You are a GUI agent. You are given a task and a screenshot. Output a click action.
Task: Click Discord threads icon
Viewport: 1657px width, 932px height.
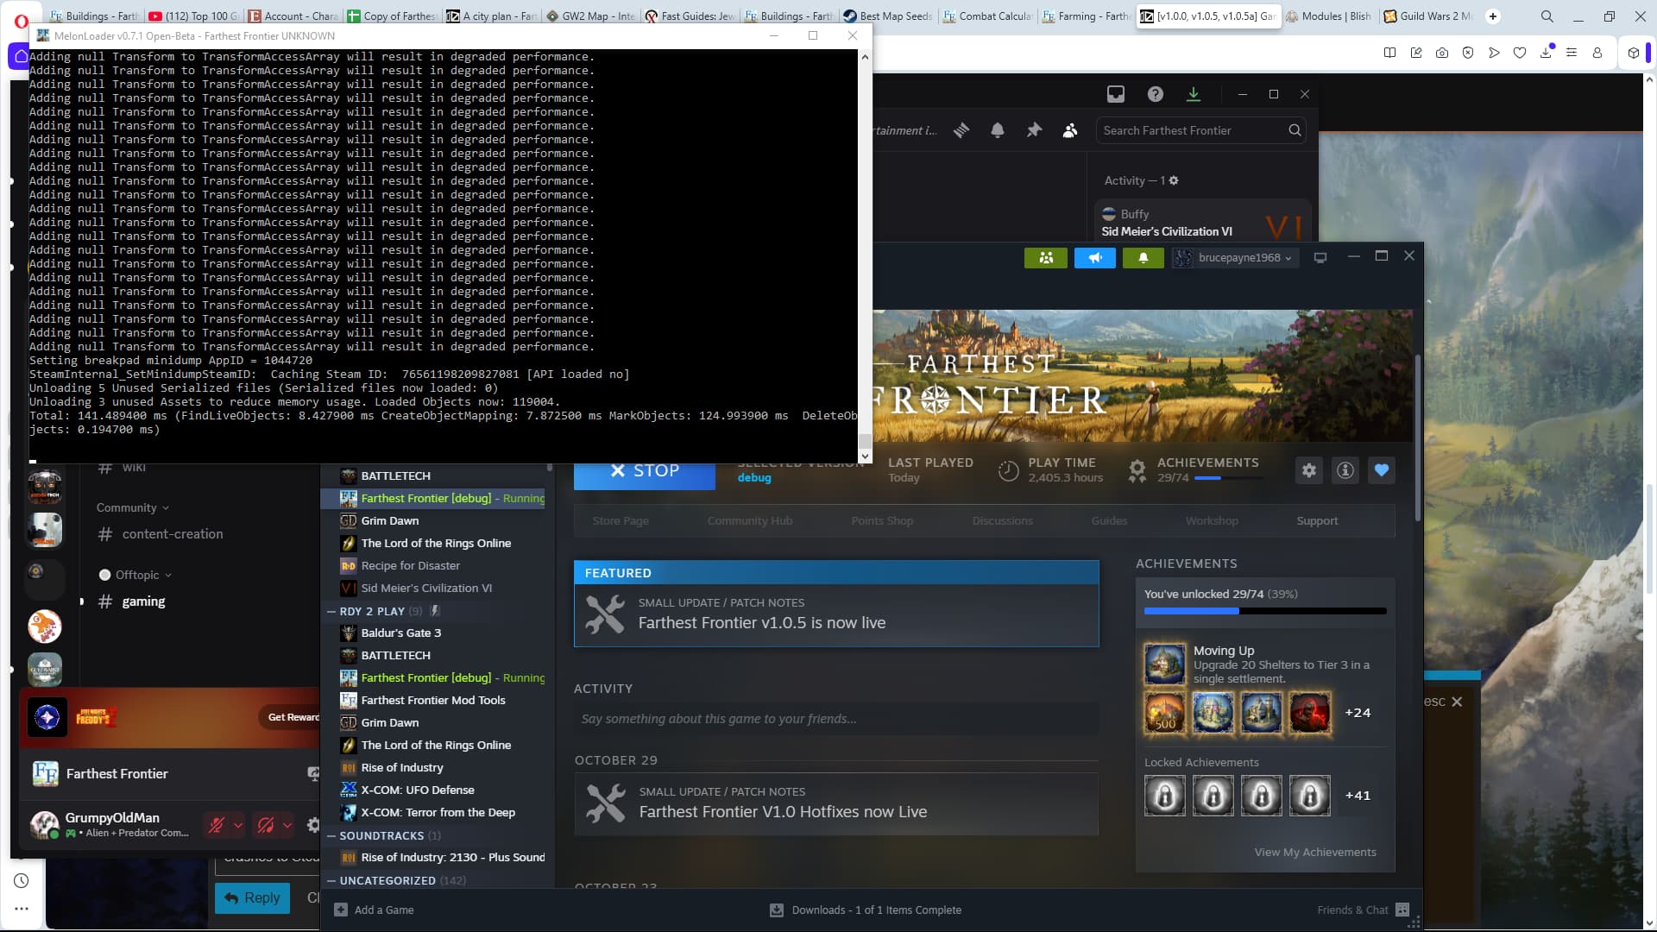tap(961, 130)
